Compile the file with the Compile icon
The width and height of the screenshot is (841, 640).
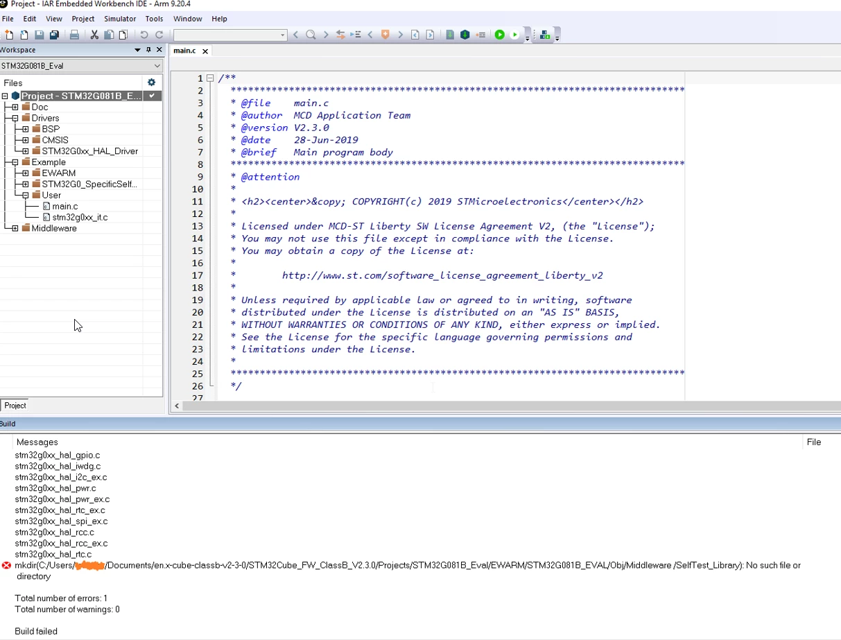coord(450,35)
